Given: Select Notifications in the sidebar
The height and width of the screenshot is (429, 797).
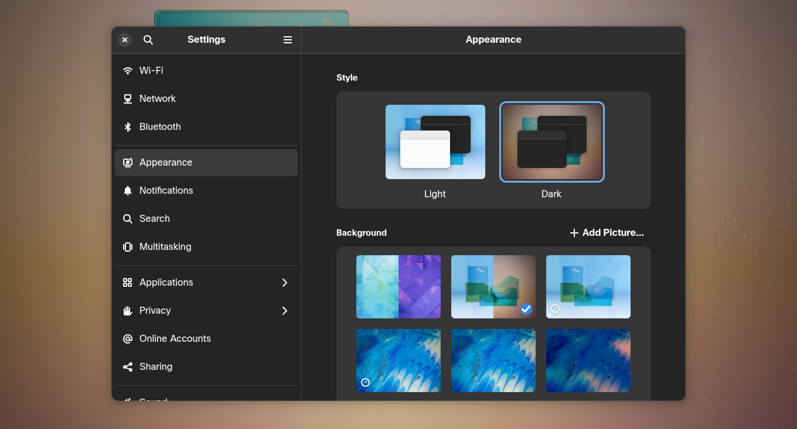Looking at the screenshot, I should pyautogui.click(x=206, y=191).
